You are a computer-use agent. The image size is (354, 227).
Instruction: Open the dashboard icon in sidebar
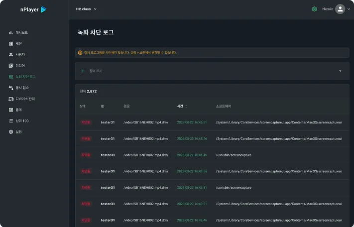click(10, 32)
